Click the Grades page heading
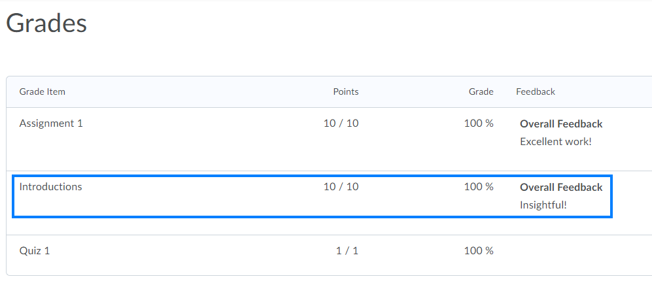This screenshot has width=652, height=283. coord(46,24)
